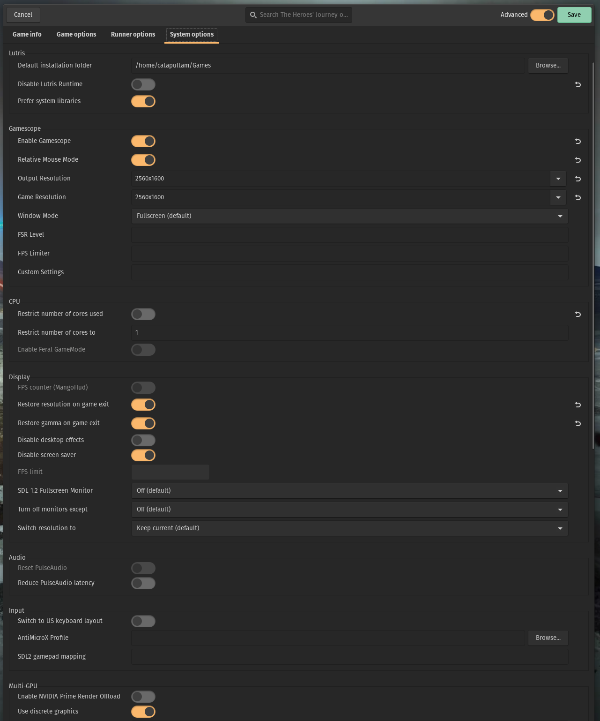Switch to Runner options tab
This screenshot has width=600, height=721.
[x=133, y=35]
